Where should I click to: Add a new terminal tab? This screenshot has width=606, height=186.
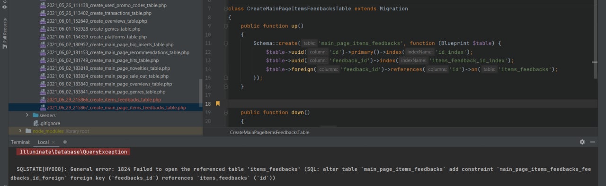[x=65, y=142]
